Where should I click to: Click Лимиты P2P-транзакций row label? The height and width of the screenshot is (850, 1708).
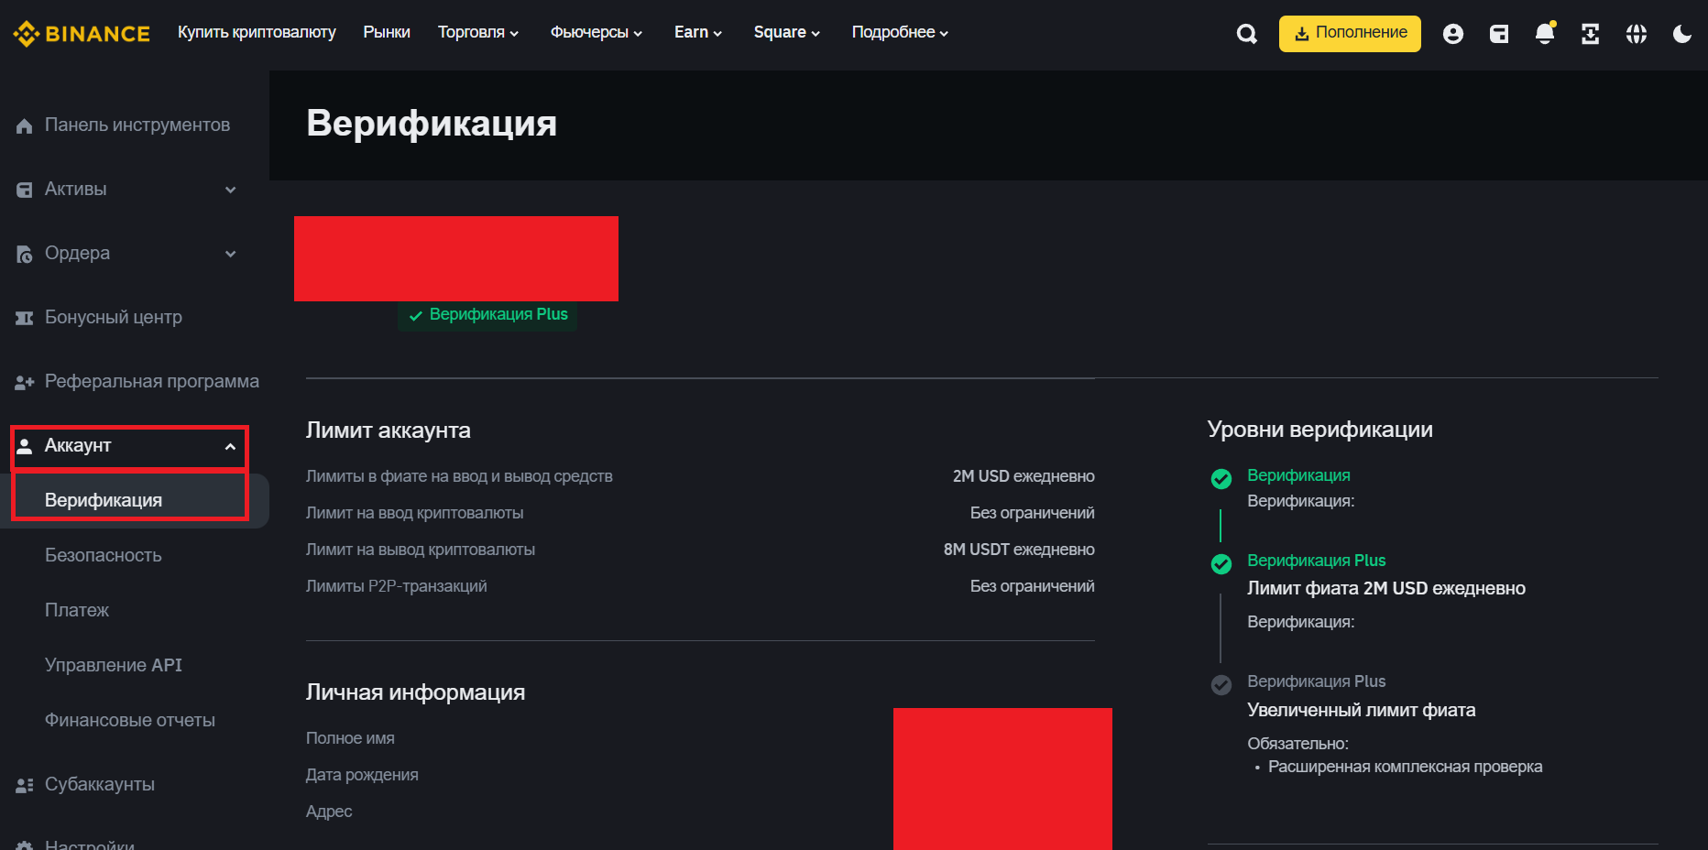pyautogui.click(x=396, y=586)
